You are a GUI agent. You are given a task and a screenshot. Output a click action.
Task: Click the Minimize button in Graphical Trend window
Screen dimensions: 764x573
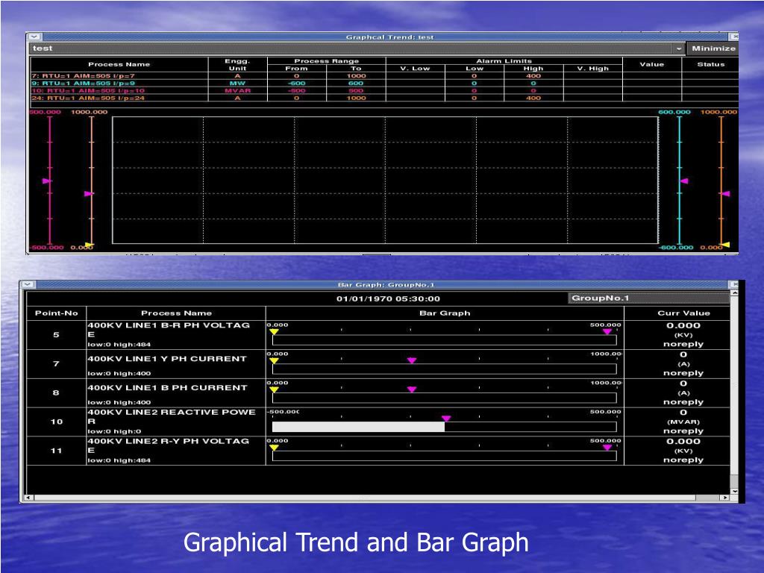713,48
